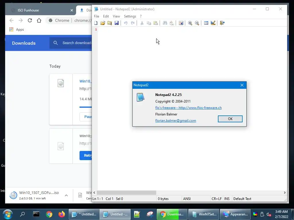Open the flos-freeware.ch website link

(x=188, y=108)
